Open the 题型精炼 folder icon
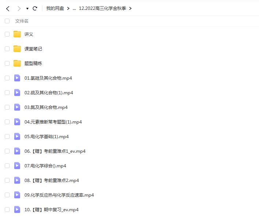 pos(17,63)
